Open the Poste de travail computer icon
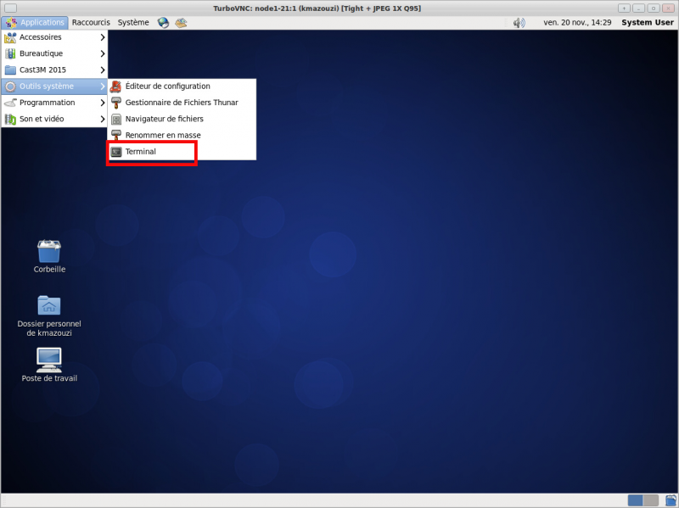679x508 pixels. pos(49,360)
